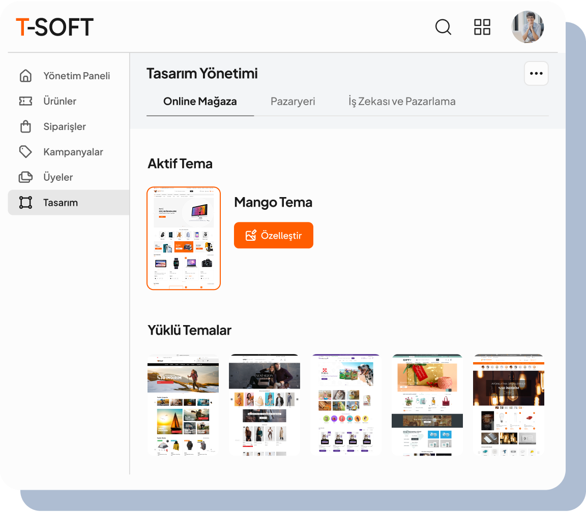
Task: Switch to the Pazaryeri tab
Action: [292, 101]
